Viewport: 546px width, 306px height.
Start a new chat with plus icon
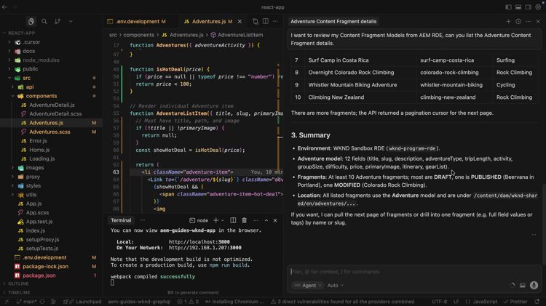pos(509,22)
